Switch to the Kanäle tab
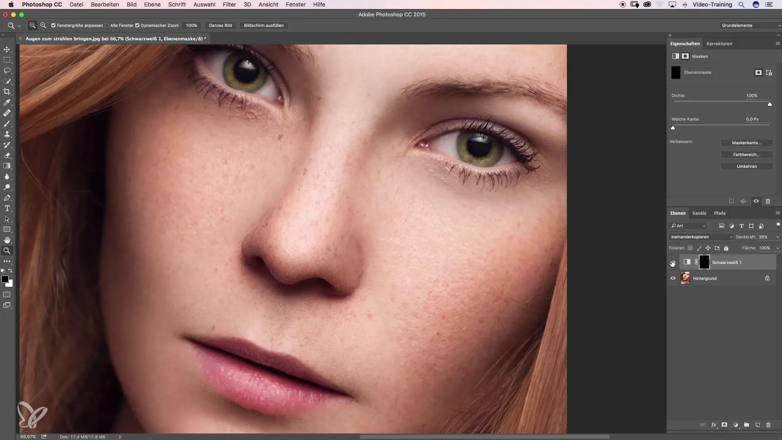Image resolution: width=782 pixels, height=440 pixels. coord(699,213)
